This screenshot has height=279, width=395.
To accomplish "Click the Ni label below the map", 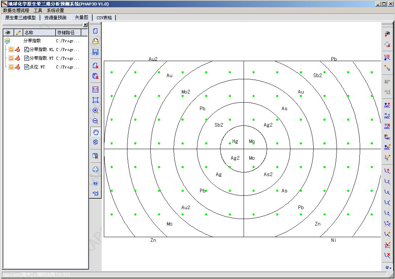I will pos(333,240).
